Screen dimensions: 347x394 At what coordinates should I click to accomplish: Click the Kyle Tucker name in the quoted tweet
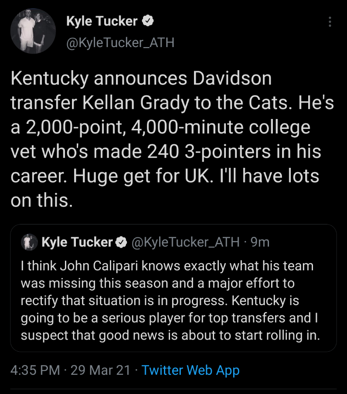tap(77, 242)
